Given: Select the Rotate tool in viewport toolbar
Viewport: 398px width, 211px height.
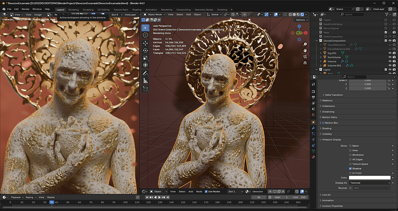Looking at the screenshot, I should (x=145, y=51).
